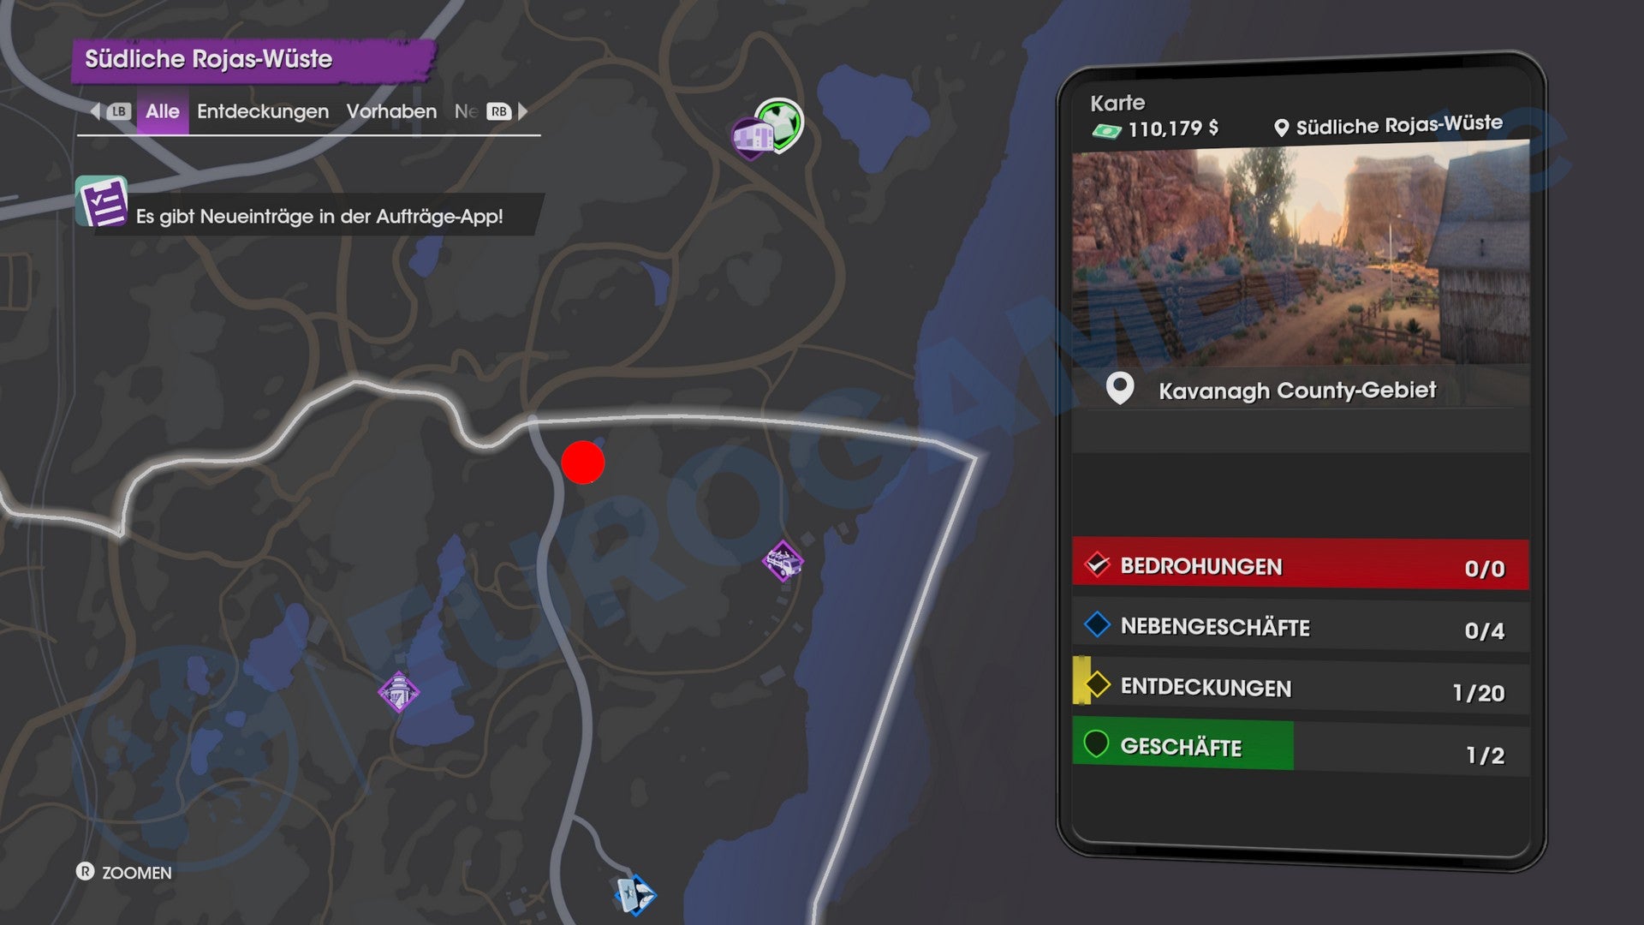This screenshot has width=1644, height=925.
Task: Select the Entdeckungen 1/20 progress row
Action: [x=1301, y=688]
